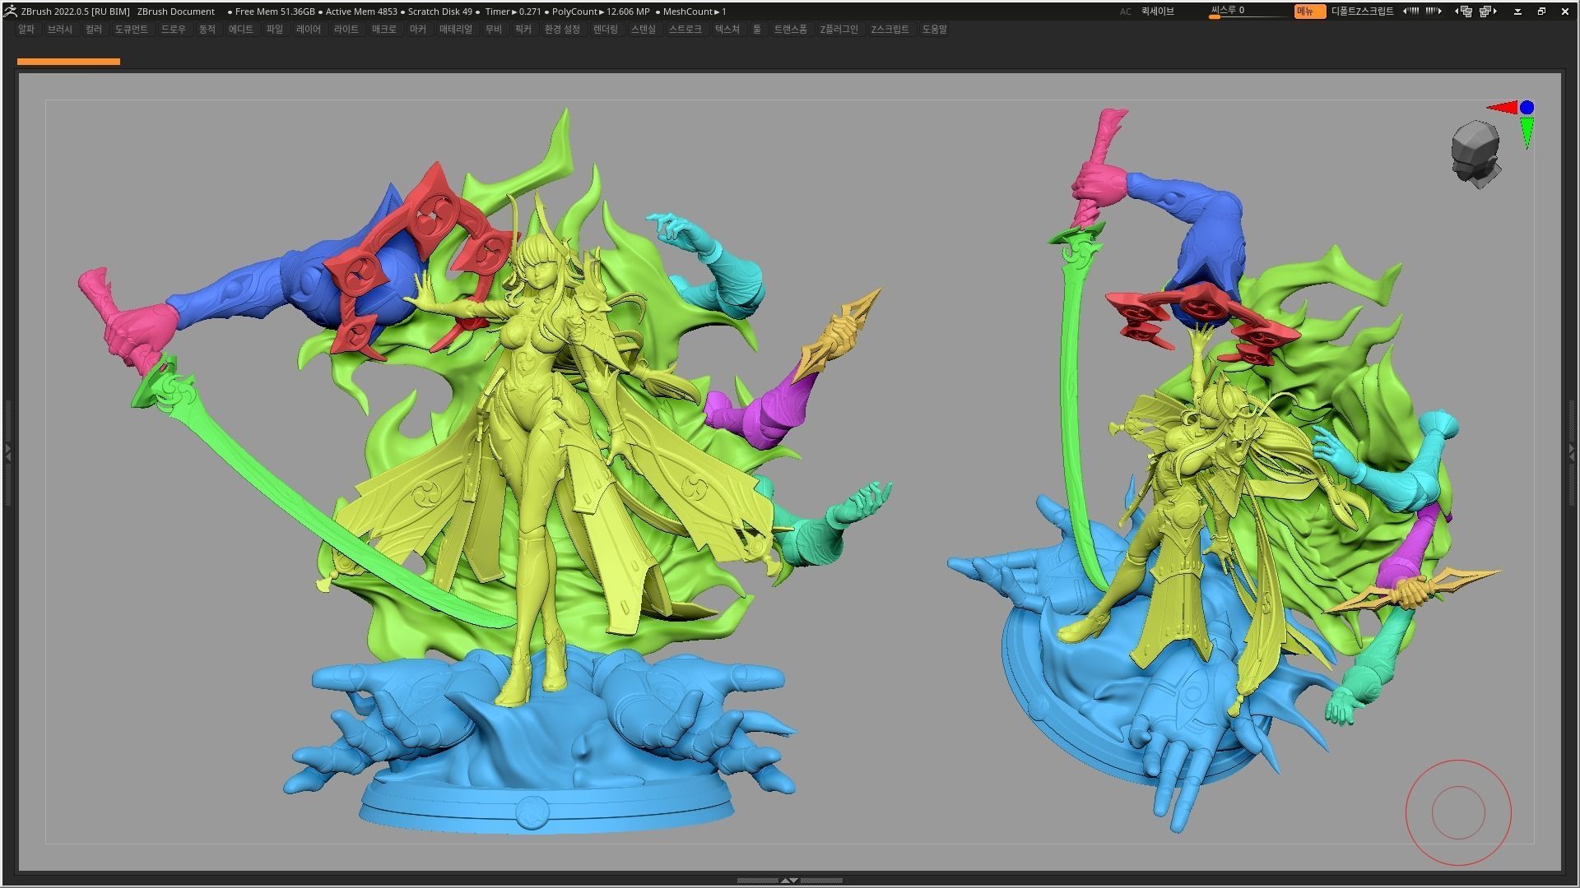The width and height of the screenshot is (1580, 888).
Task: Click the 디폴트Z스크립트 (DefaultZScript) button
Action: 1363,12
